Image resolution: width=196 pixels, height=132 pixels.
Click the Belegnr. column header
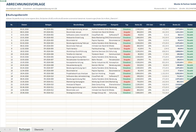(x=49, y=25)
